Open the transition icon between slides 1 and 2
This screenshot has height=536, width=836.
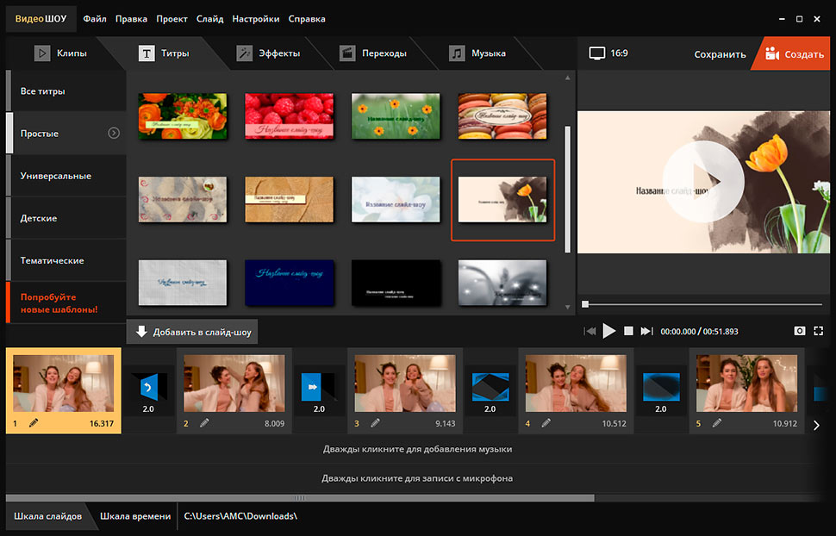[148, 387]
